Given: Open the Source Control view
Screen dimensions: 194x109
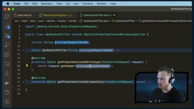Looking at the screenshot, I should tap(7, 36).
